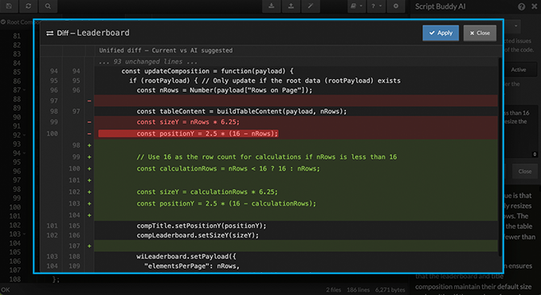Click the diff swap-arrows icon beside the title
541x295 pixels.
(x=49, y=33)
